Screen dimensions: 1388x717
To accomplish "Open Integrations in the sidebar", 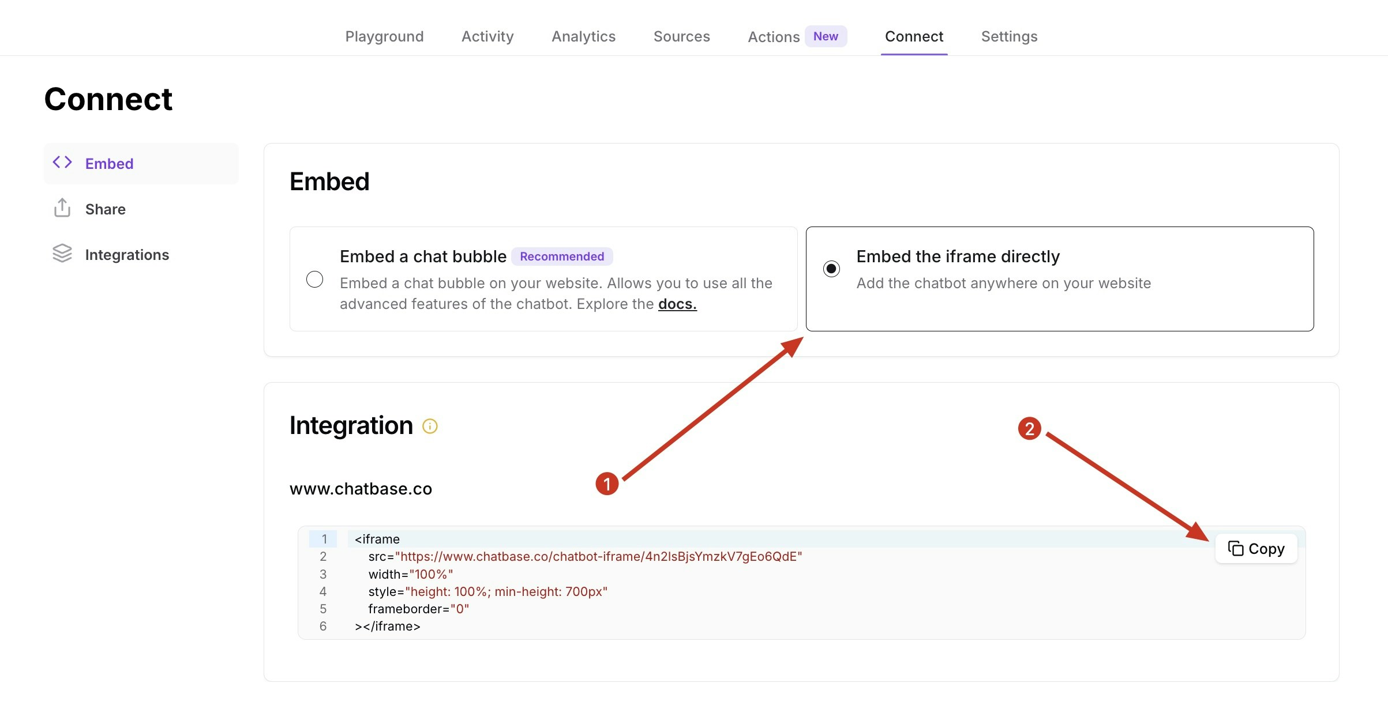I will click(x=127, y=255).
